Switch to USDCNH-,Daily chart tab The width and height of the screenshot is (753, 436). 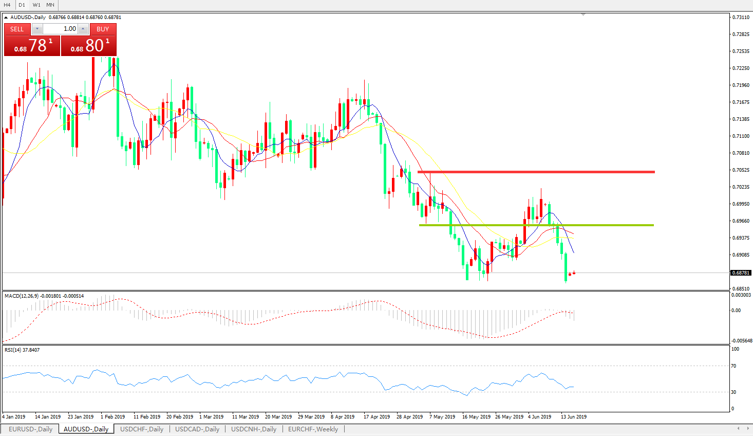(x=253, y=429)
